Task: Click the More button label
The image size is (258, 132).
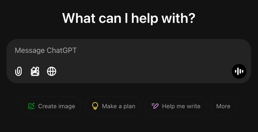Action: (x=223, y=106)
